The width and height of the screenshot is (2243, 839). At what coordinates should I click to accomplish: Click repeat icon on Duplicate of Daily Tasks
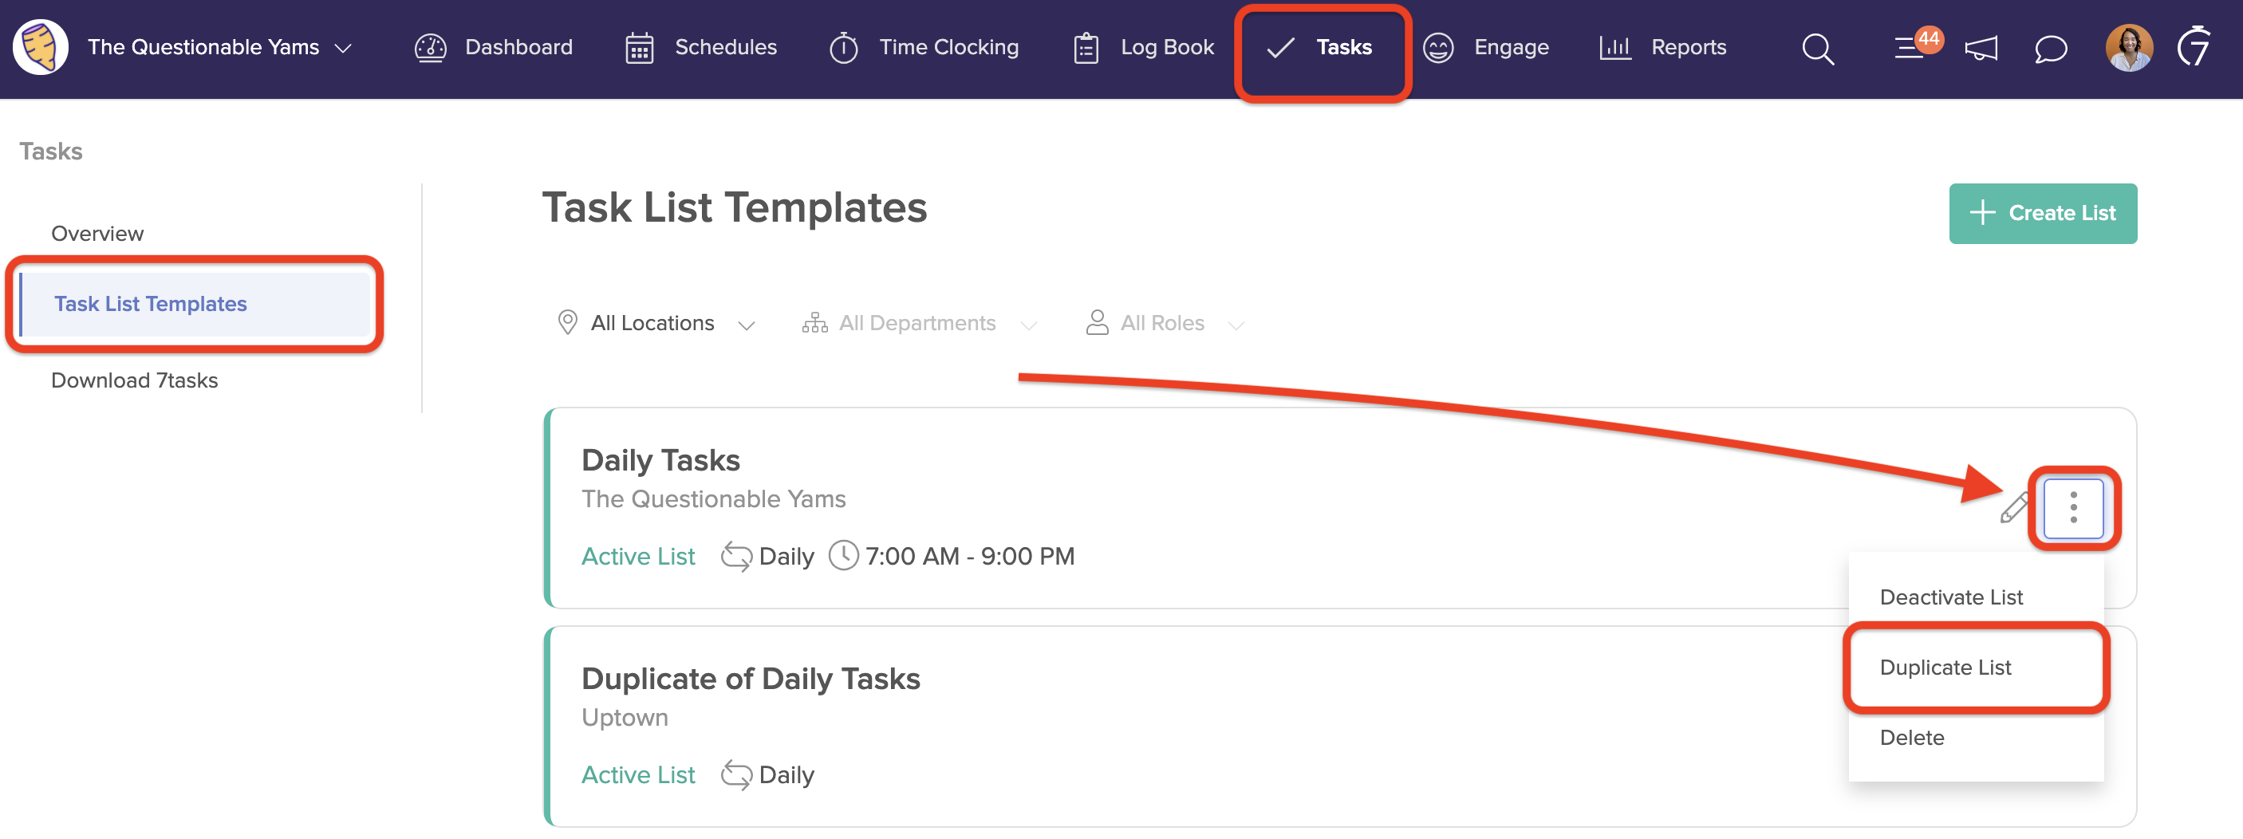(735, 774)
